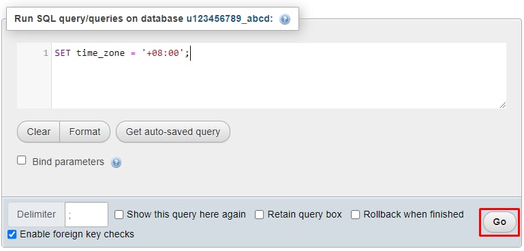Clear the SQL query text
This screenshot has width=524, height=251.
pos(38,132)
